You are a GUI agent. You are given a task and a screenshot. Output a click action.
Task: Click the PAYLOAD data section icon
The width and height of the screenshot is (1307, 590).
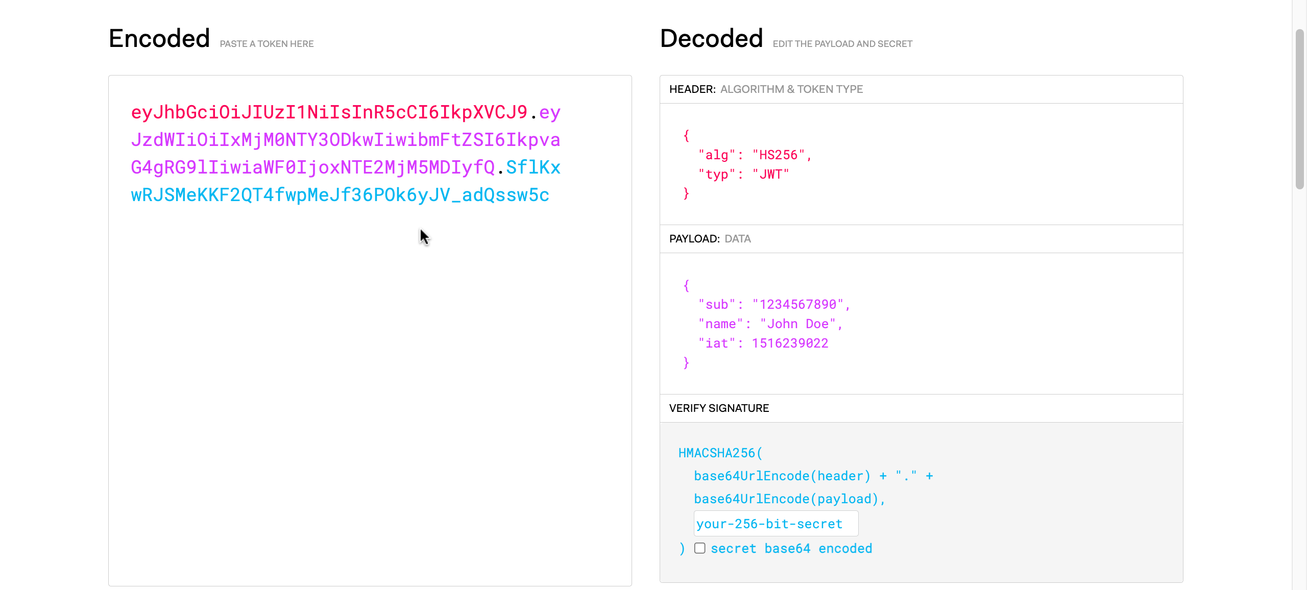point(710,239)
